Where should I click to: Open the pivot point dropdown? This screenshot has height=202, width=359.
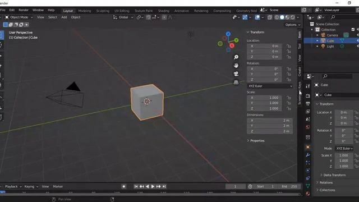point(140,17)
